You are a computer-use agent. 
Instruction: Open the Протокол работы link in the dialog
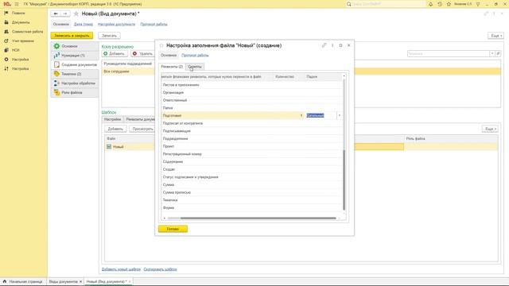click(195, 55)
